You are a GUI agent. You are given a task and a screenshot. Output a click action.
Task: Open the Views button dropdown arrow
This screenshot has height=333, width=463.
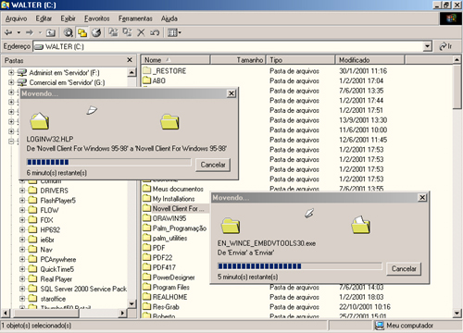pos(180,32)
